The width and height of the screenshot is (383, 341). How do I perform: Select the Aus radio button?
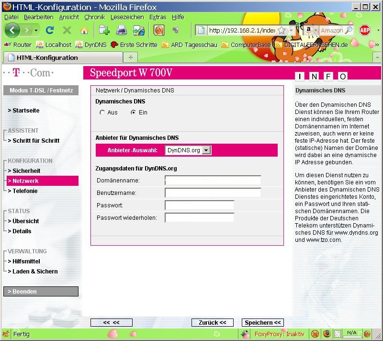(102, 113)
